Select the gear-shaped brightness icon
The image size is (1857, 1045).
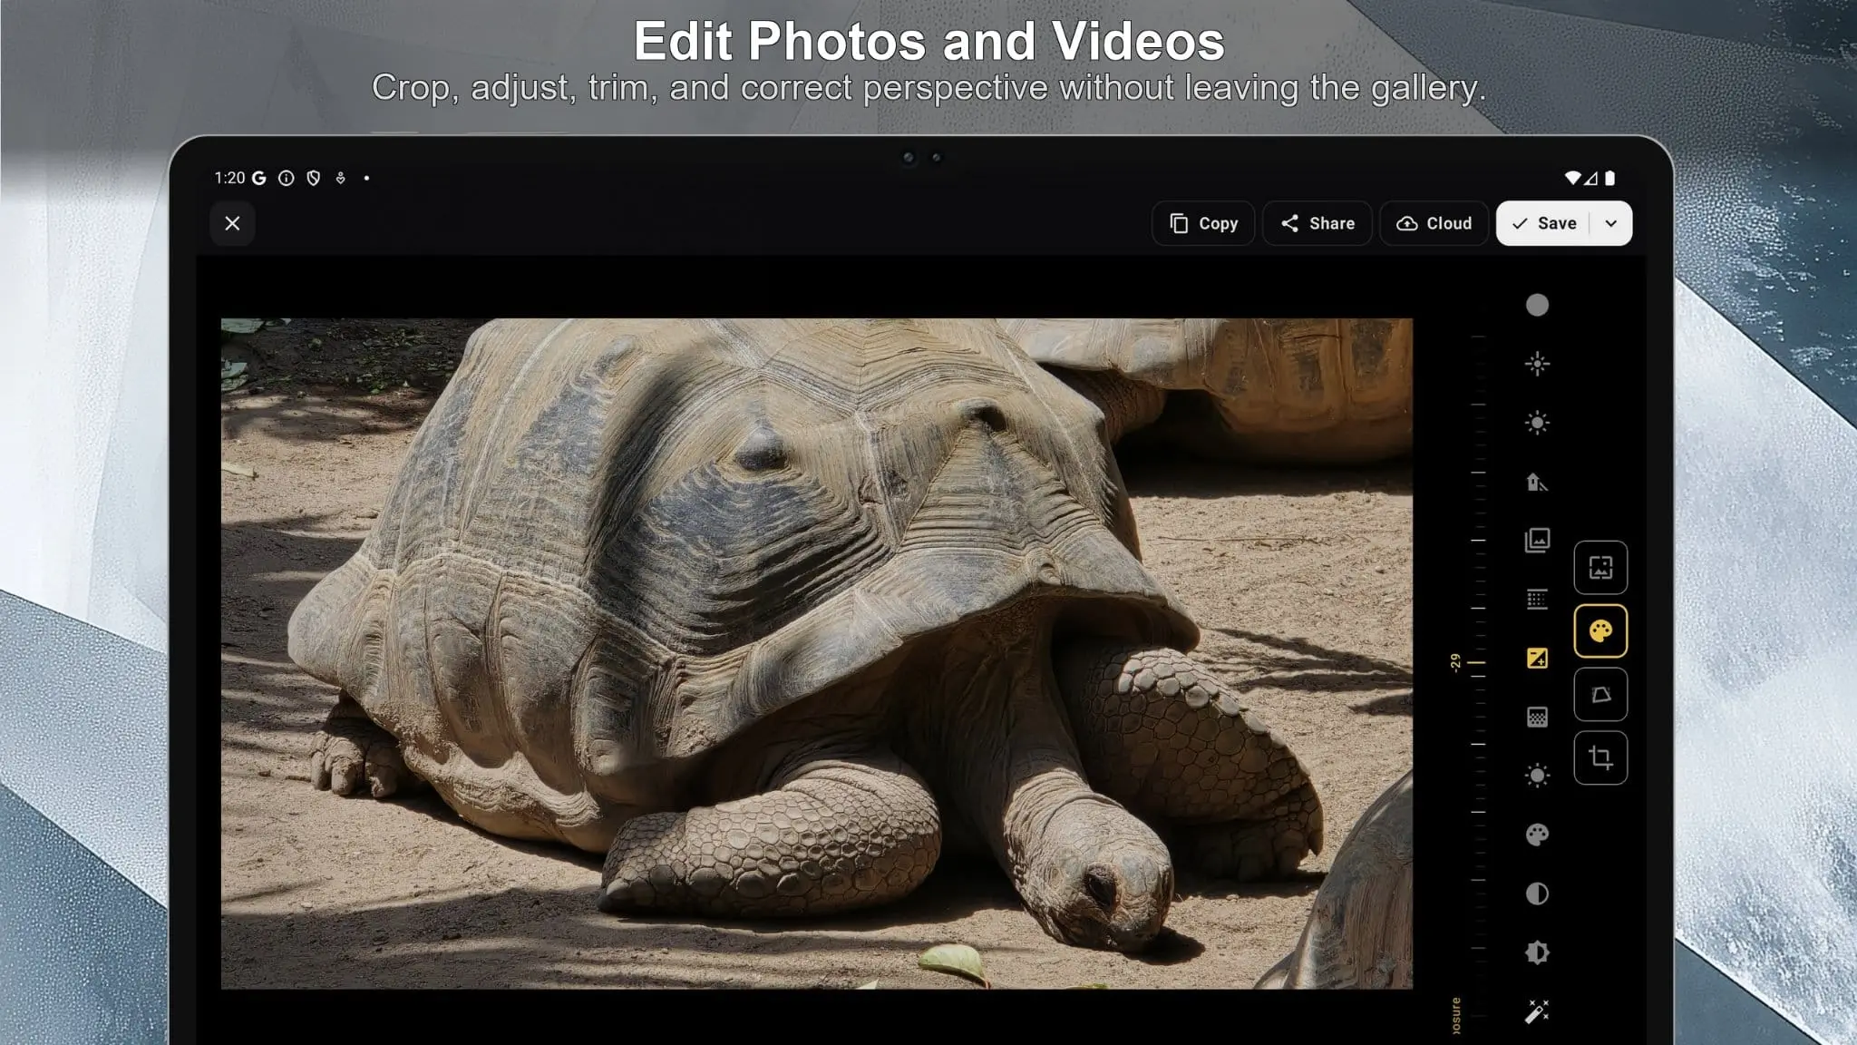(x=1537, y=952)
